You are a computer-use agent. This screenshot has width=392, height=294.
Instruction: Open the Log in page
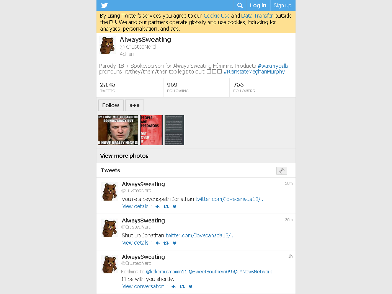pos(258,5)
